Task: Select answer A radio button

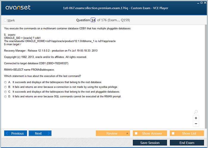Action: pos(5,82)
